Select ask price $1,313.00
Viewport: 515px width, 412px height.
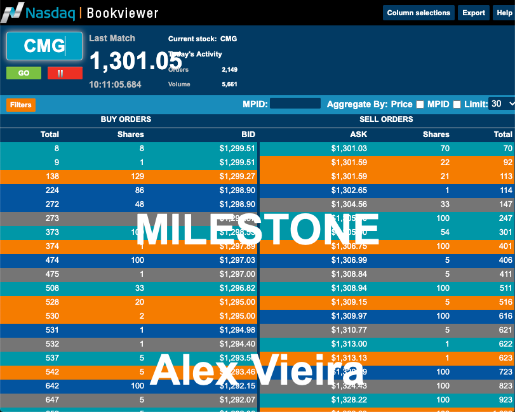click(x=349, y=343)
